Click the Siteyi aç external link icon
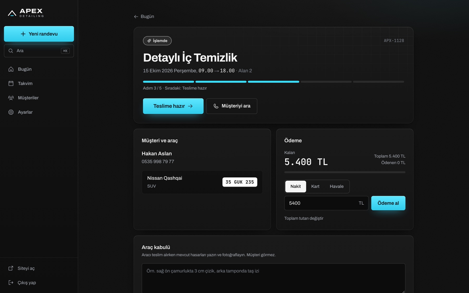 click(11, 268)
